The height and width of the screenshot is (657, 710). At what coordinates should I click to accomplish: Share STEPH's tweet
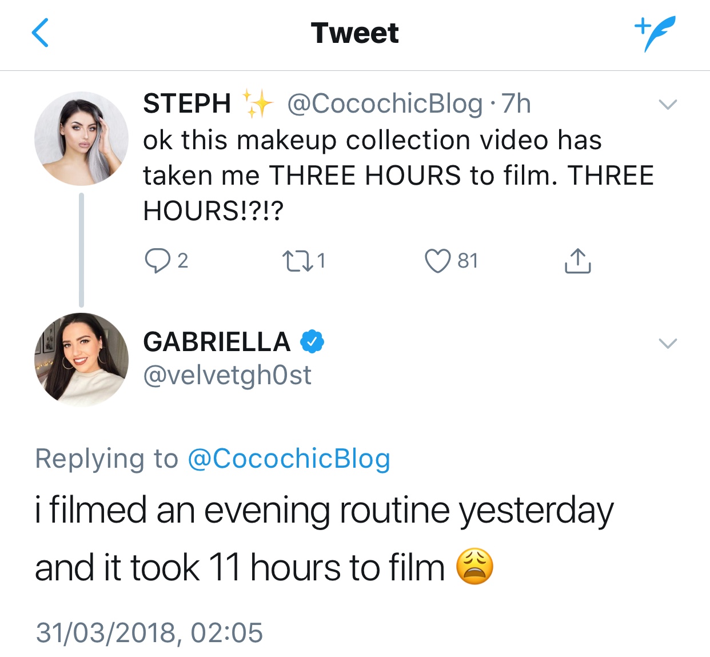click(x=577, y=261)
